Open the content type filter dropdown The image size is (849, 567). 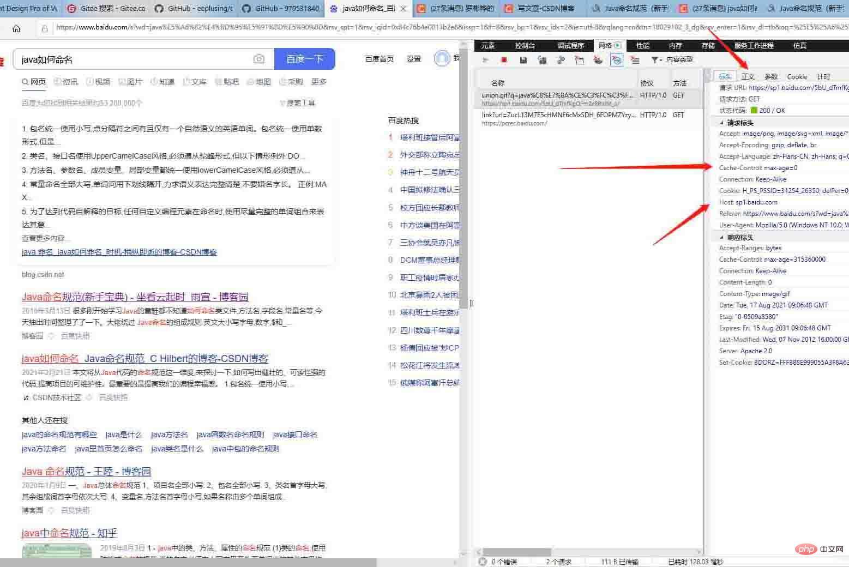click(x=672, y=60)
